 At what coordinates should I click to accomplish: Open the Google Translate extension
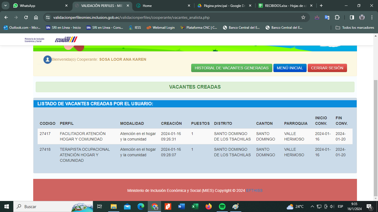(x=327, y=17)
